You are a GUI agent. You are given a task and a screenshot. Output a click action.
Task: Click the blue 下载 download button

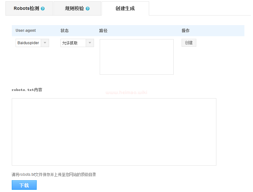click(x=24, y=185)
